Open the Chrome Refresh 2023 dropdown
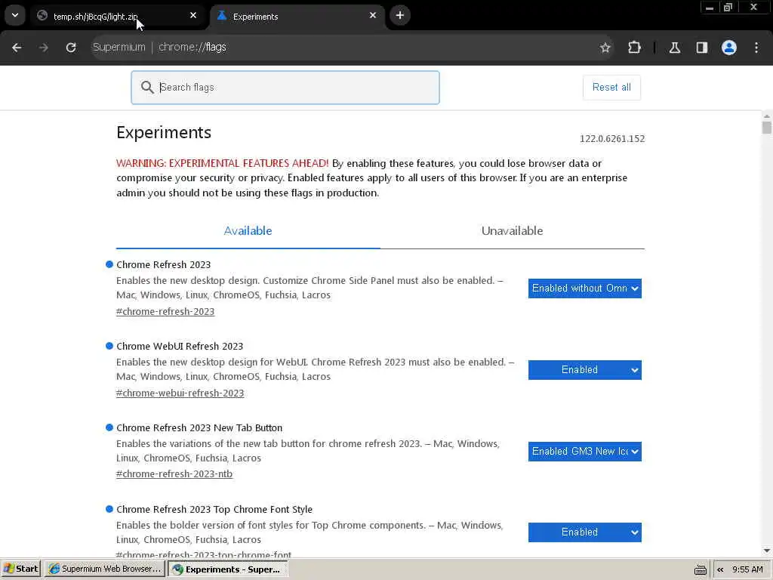The height and width of the screenshot is (580, 773). pos(585,288)
